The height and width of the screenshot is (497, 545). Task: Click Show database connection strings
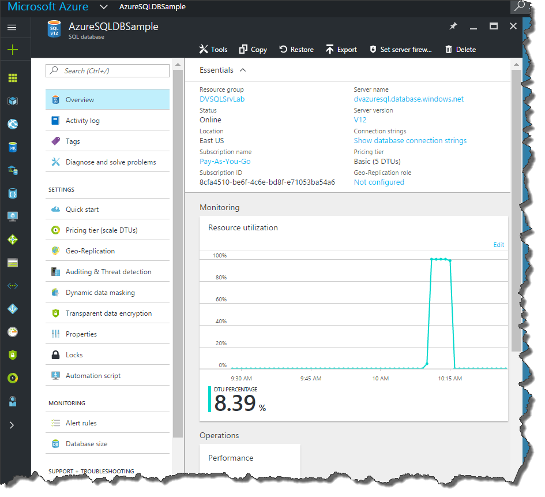[410, 141]
